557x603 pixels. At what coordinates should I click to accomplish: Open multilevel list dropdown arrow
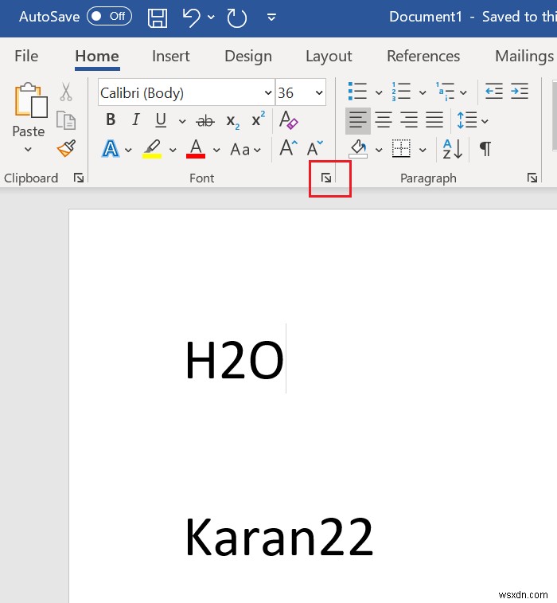463,92
